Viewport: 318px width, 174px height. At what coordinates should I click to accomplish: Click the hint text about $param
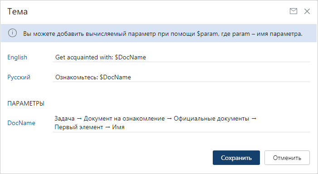point(163,34)
